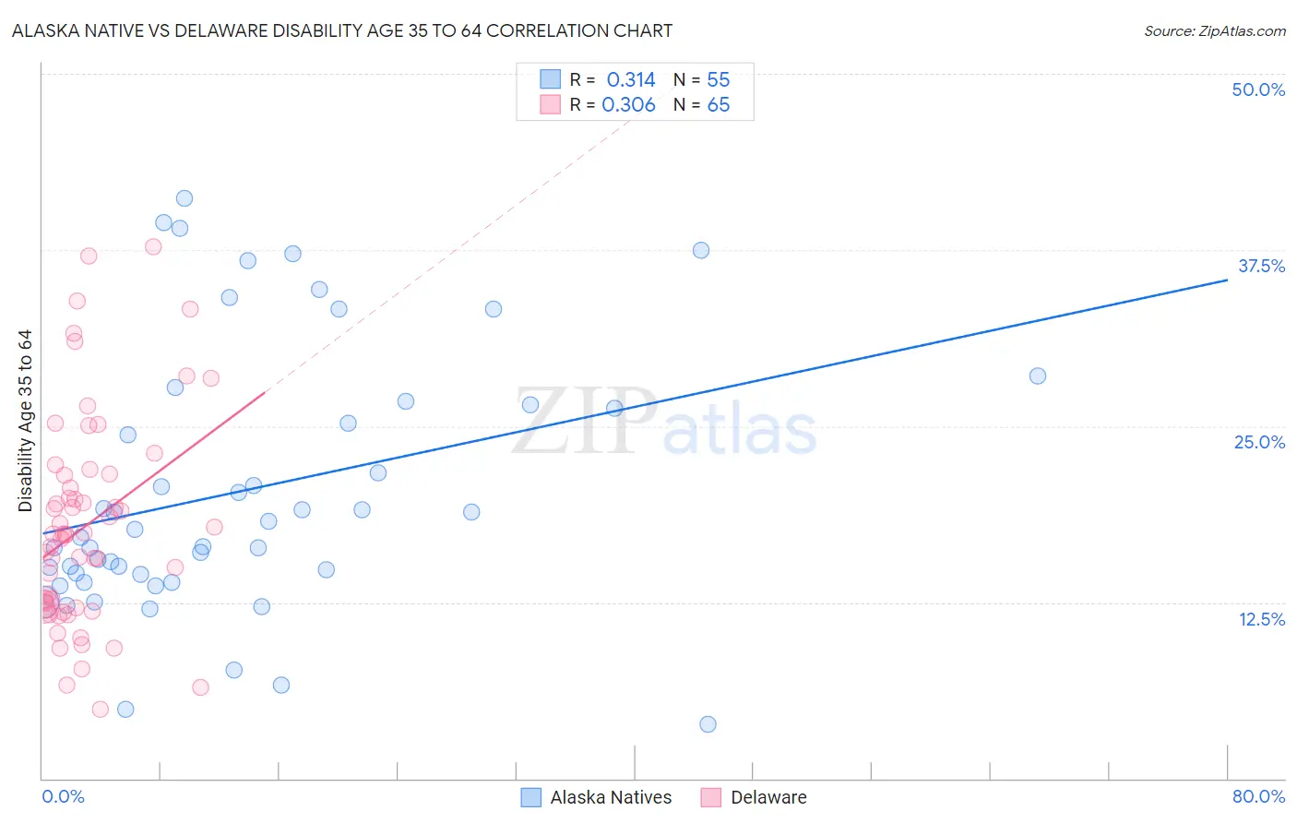Click the highest blue data point near 41%

(184, 198)
